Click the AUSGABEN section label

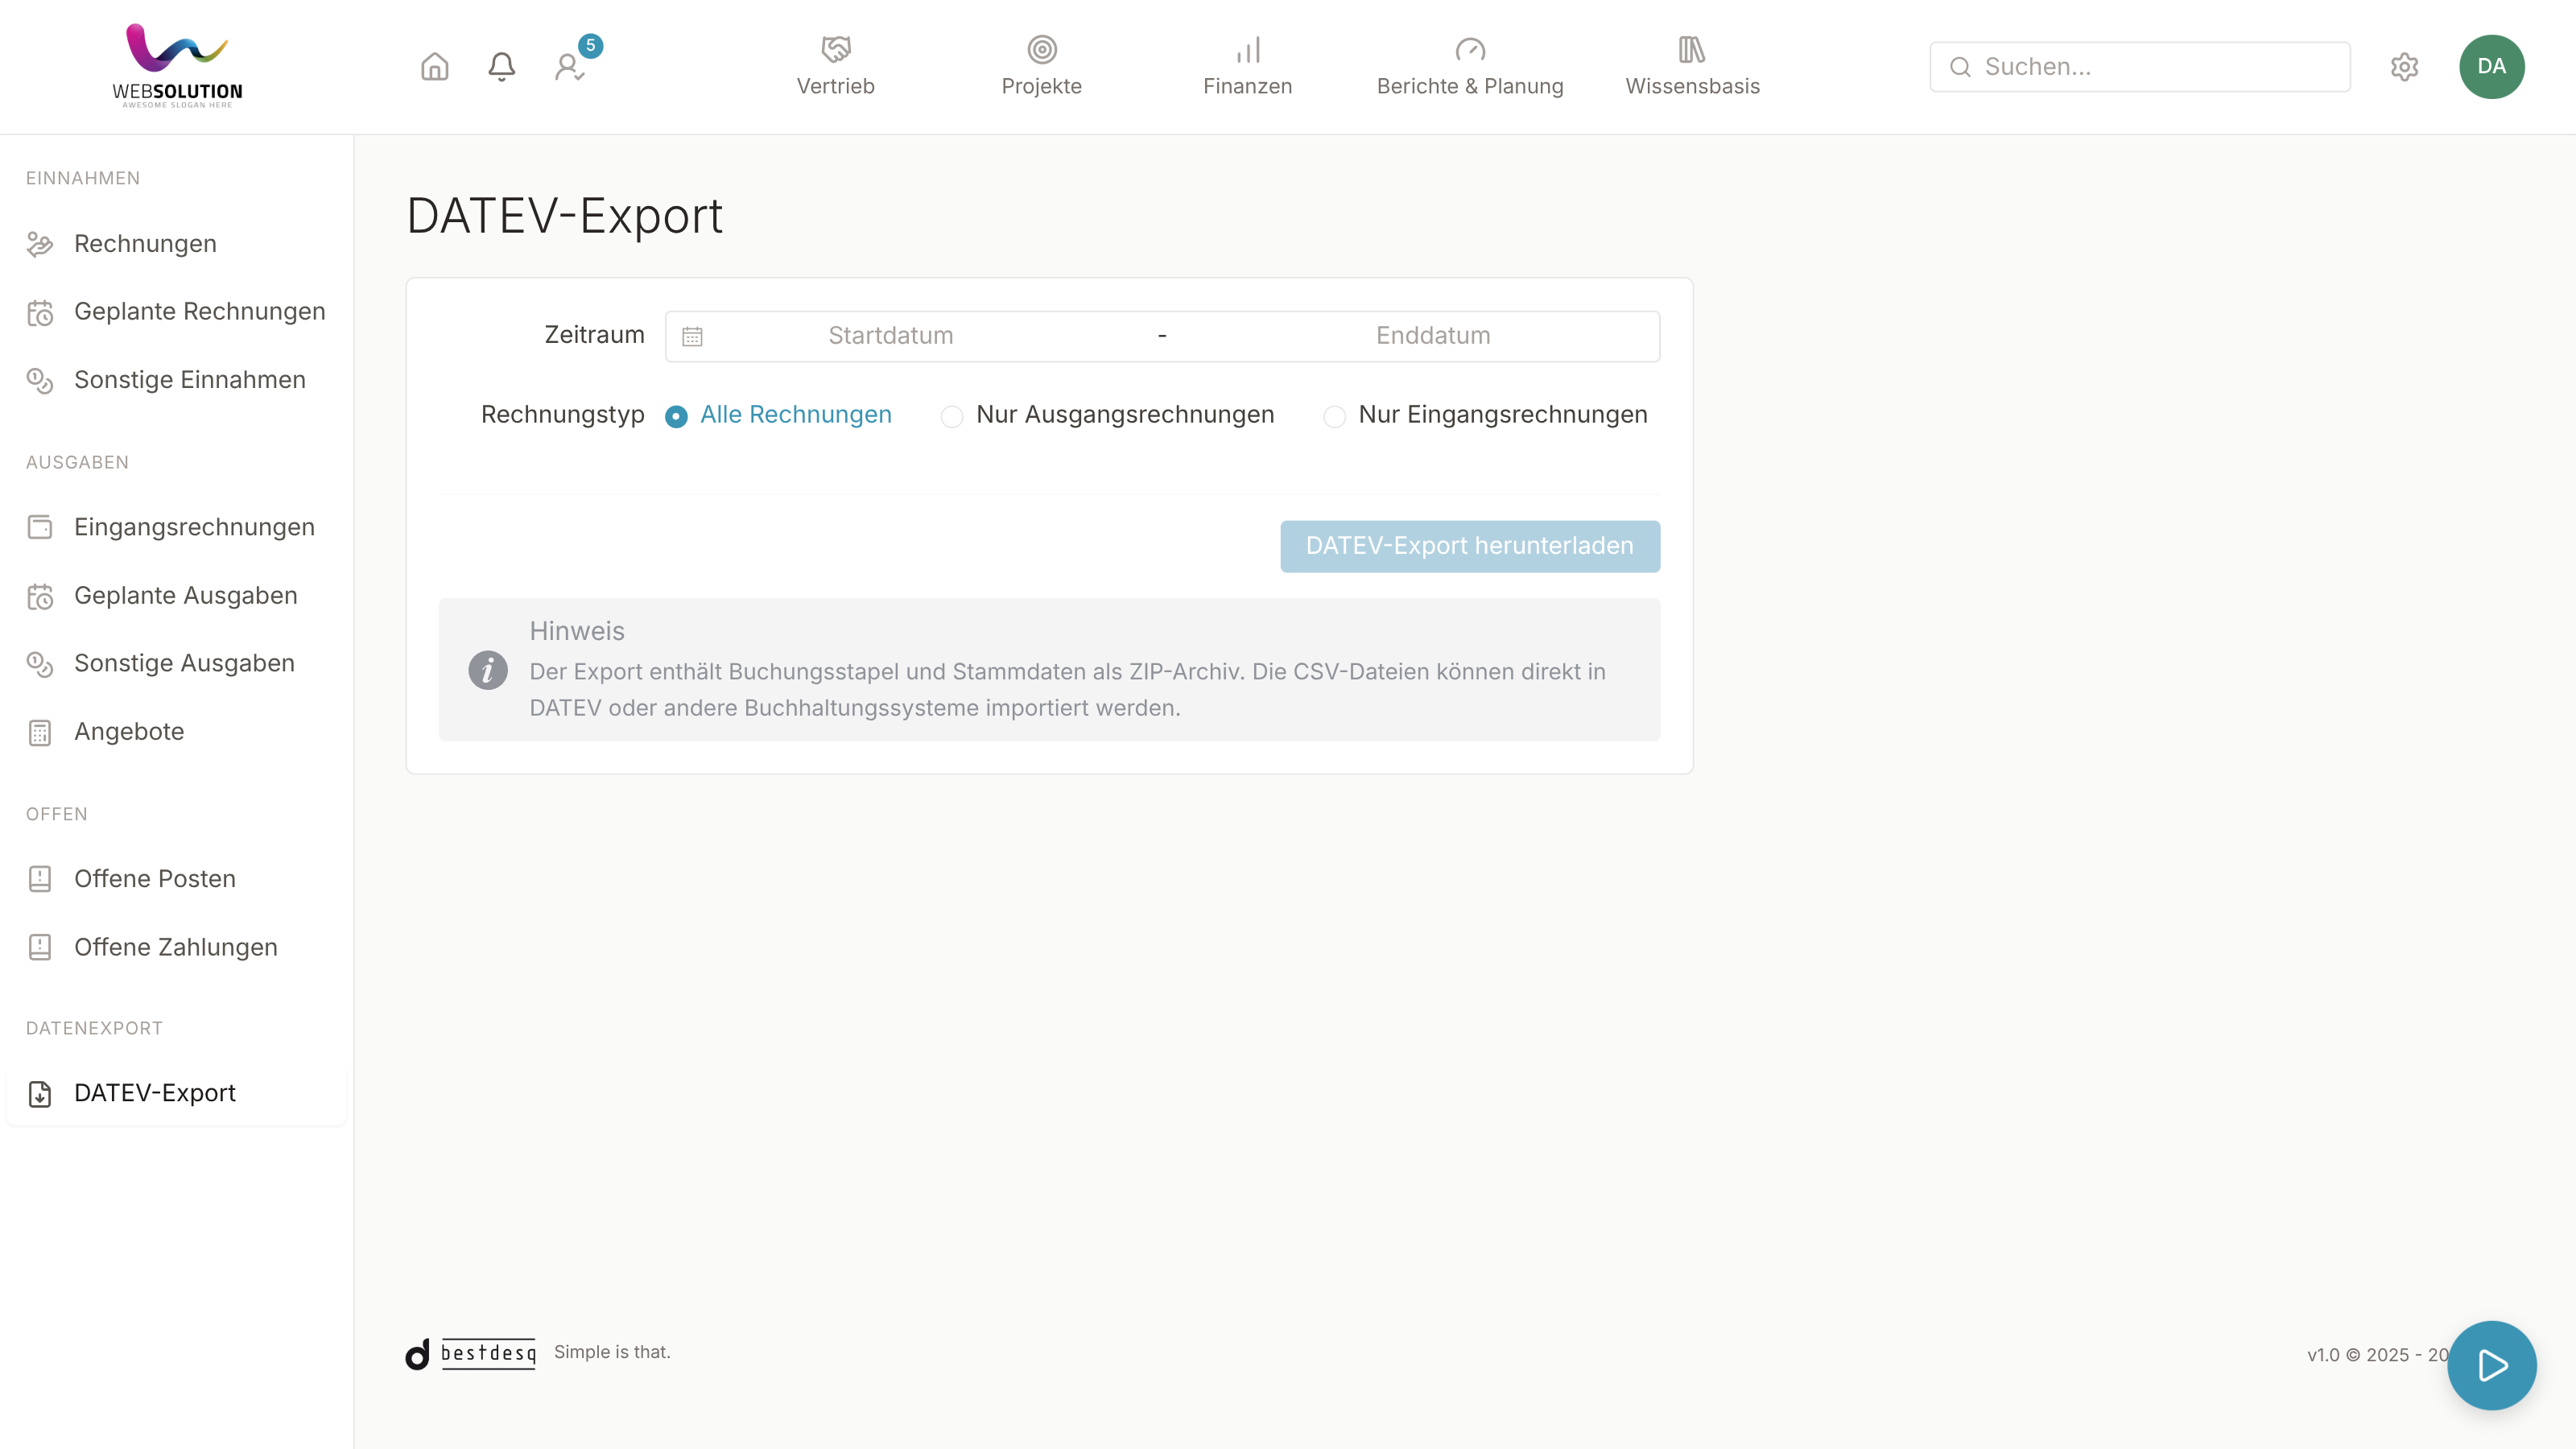(77, 463)
